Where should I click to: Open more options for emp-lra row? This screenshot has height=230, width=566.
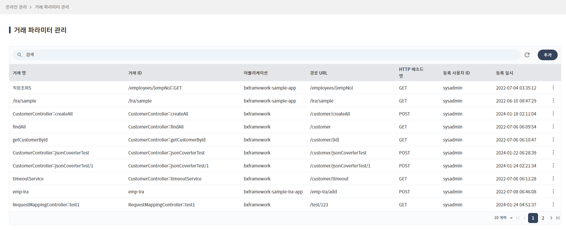click(553, 191)
